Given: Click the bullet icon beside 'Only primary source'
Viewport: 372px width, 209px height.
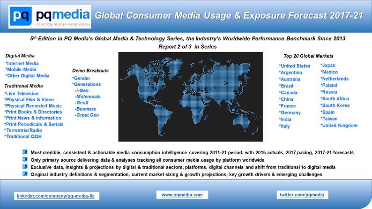Looking at the screenshot, I should pos(25,159).
